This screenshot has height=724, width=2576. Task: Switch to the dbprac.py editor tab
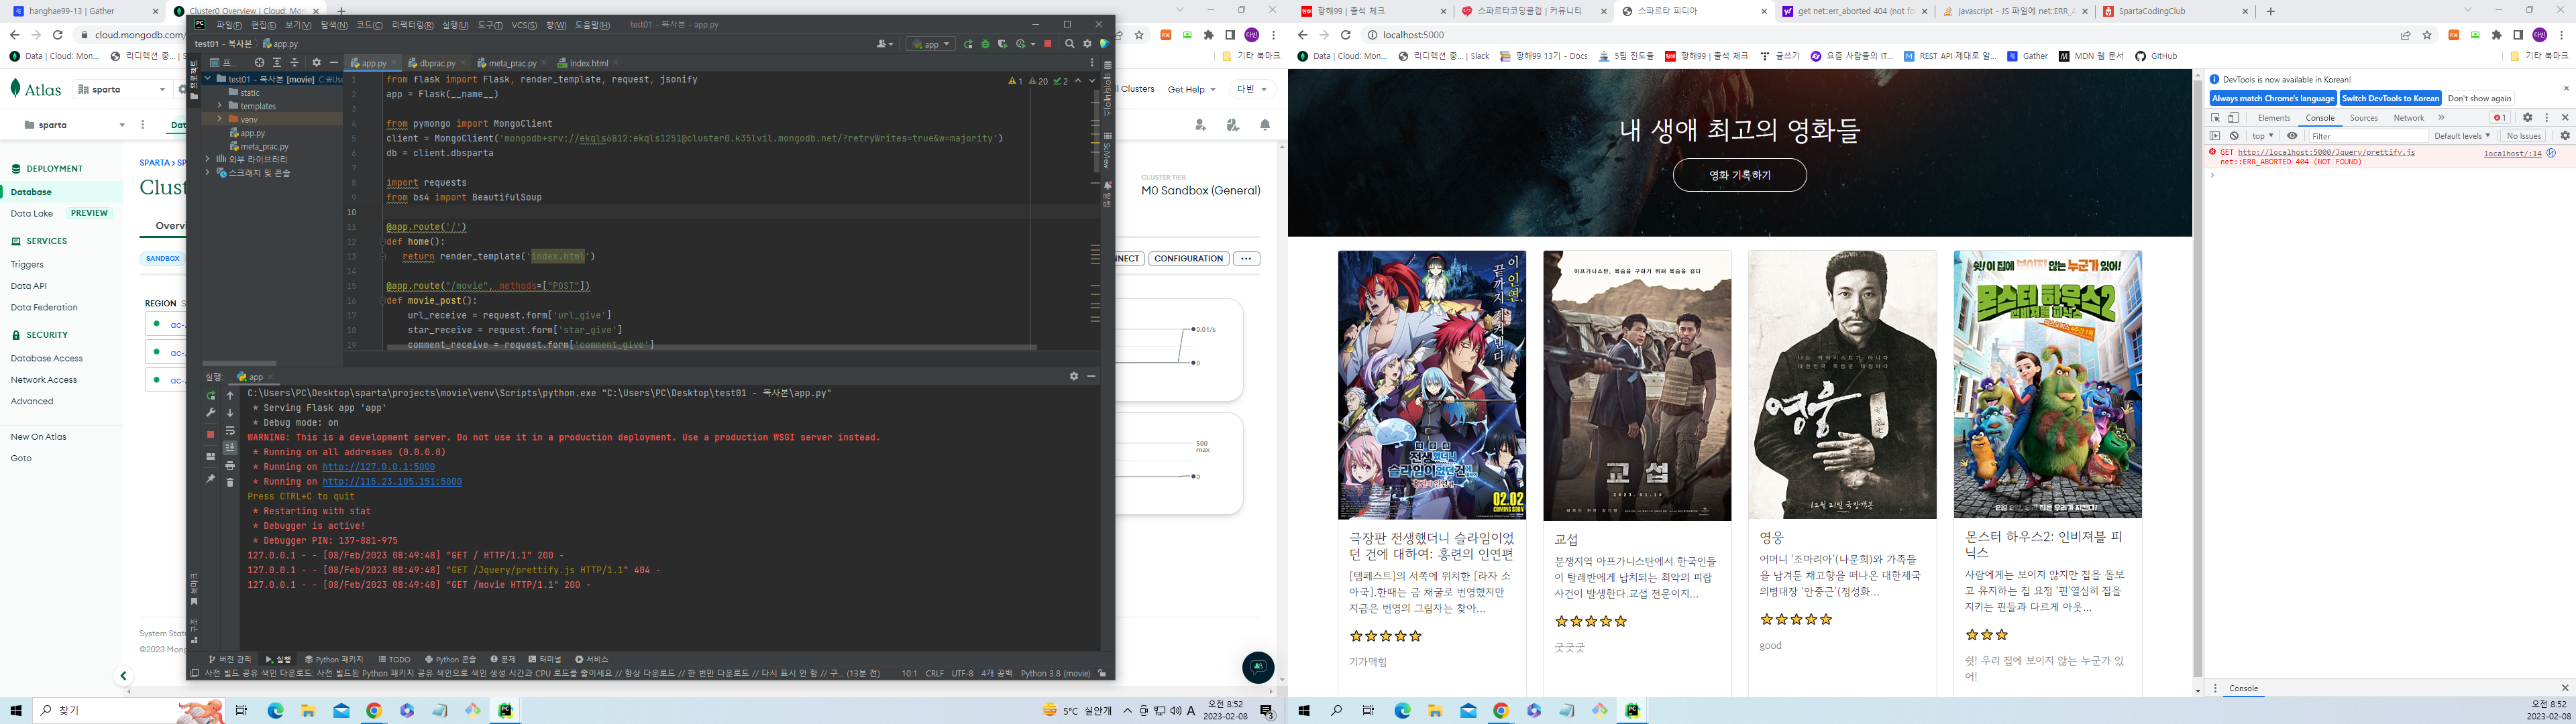pyautogui.click(x=437, y=63)
